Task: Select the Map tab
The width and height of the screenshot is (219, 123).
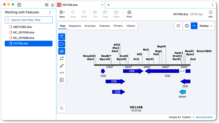Action: [62, 26]
